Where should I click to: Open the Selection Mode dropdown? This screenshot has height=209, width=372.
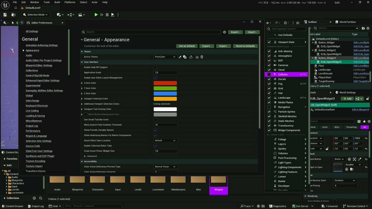click(x=36, y=15)
